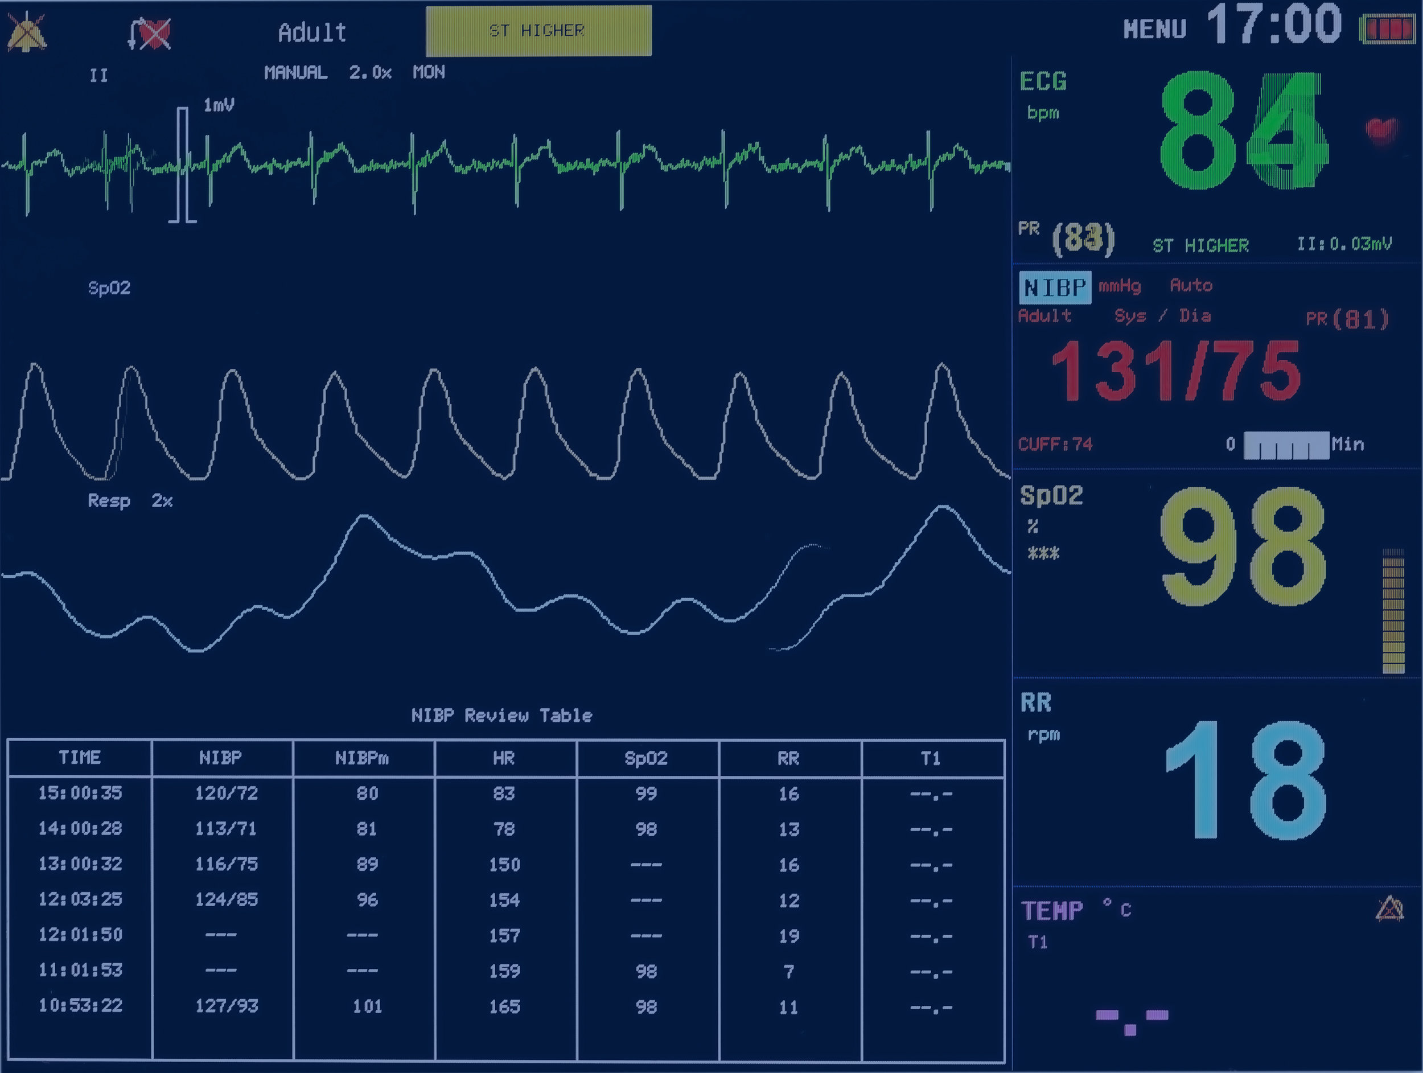Toggle the MON filter mode label
The height and width of the screenshot is (1073, 1423).
pos(429,72)
